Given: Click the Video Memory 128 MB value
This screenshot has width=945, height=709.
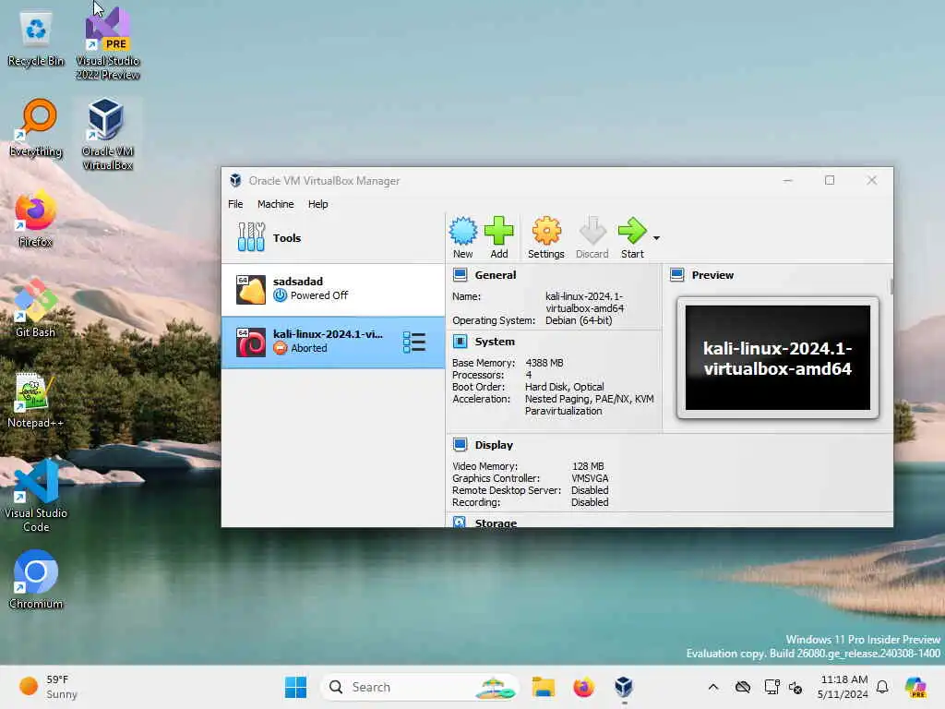Looking at the screenshot, I should (x=588, y=466).
